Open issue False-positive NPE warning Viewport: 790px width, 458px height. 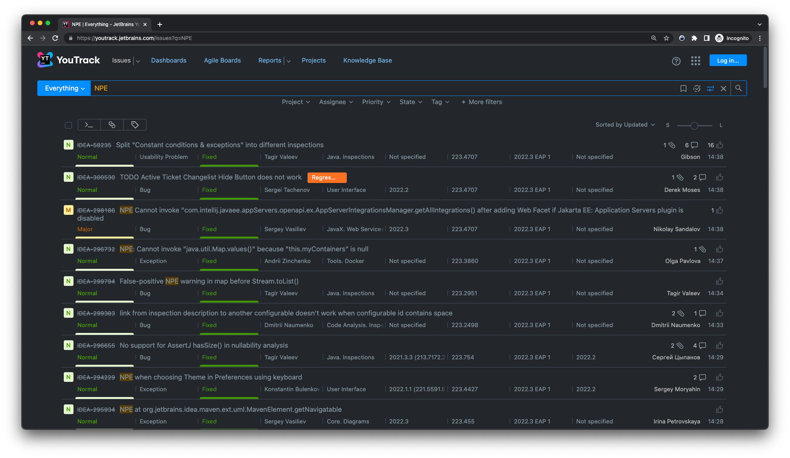[209, 281]
